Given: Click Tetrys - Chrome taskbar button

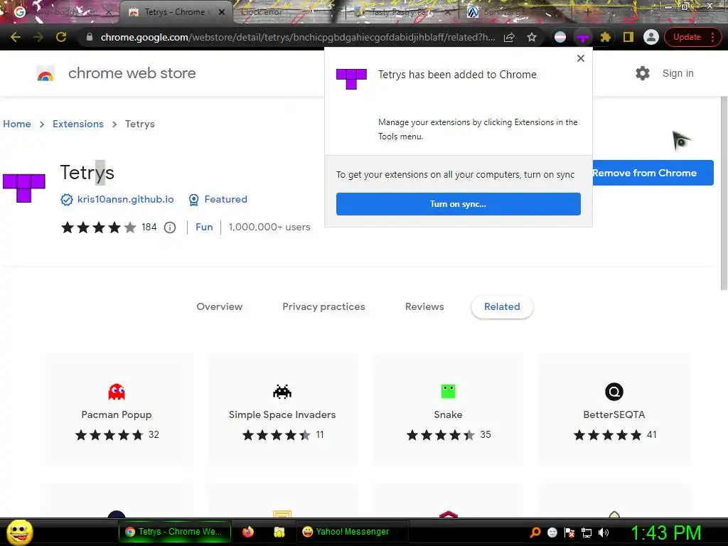Looking at the screenshot, I should [x=175, y=532].
